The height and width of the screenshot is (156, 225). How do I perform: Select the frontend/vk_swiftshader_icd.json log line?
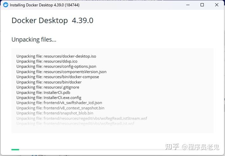coord(59,103)
